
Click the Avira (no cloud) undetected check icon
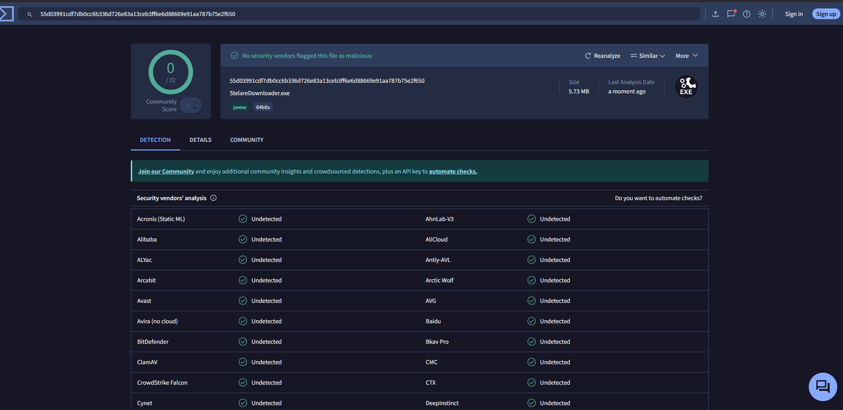pyautogui.click(x=243, y=321)
